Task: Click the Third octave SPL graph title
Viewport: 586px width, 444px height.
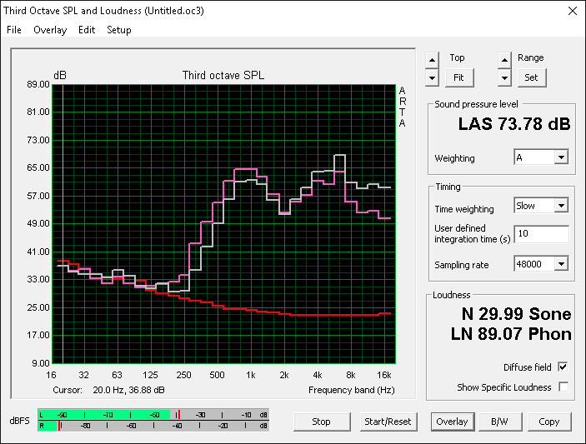Action: pos(223,76)
